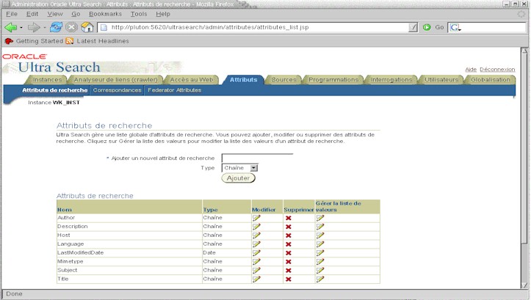Manage value list for Mimetype

[320, 262]
